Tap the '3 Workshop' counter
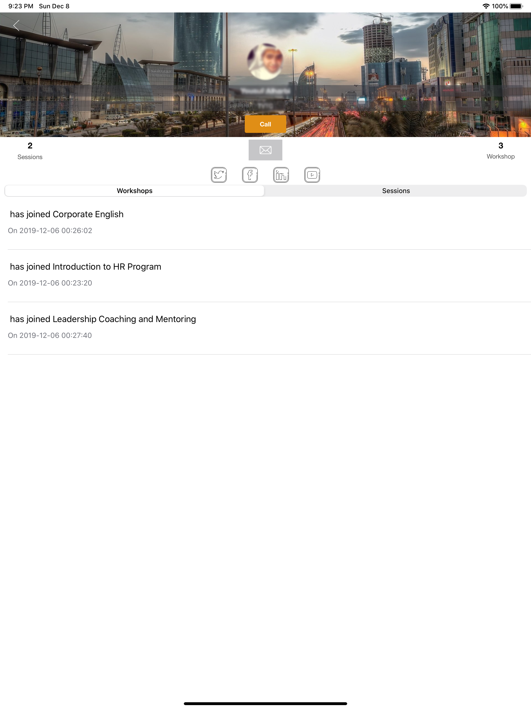Screen dimensions: 531x709 click(501, 151)
